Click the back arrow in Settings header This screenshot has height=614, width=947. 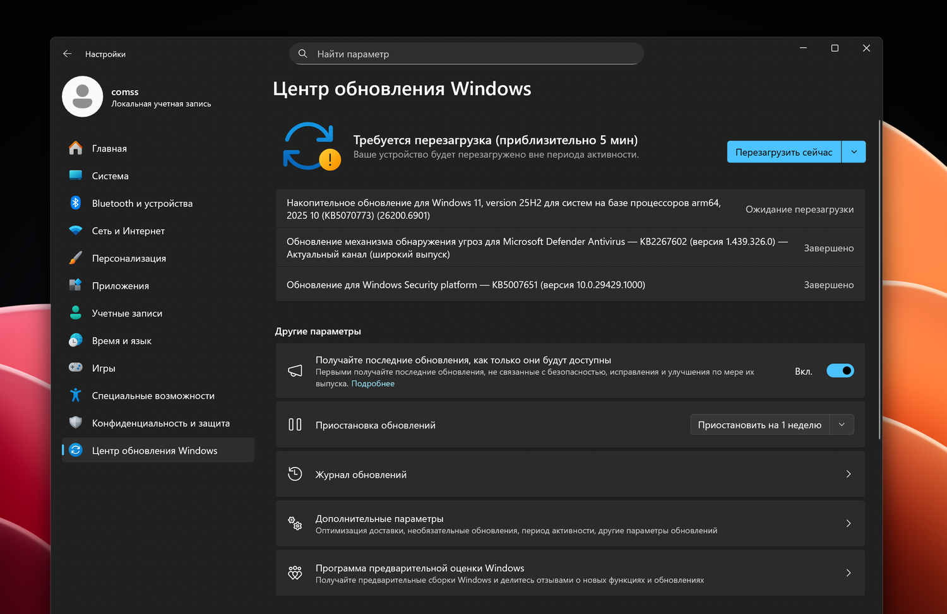pos(68,54)
